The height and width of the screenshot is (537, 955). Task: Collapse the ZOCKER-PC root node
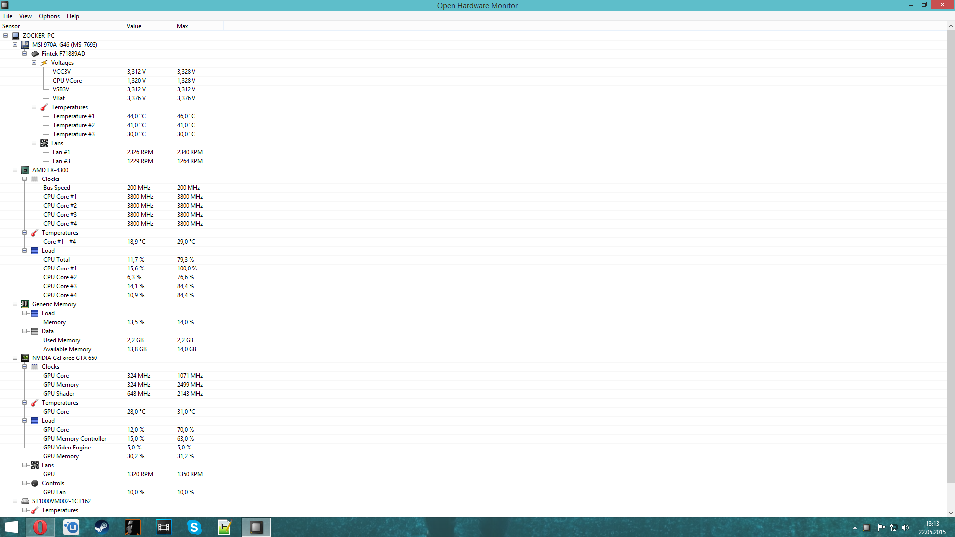click(6, 36)
